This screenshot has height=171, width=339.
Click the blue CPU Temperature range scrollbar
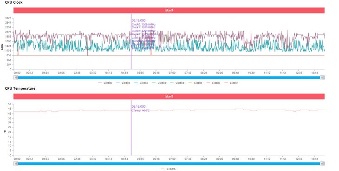coord(169,164)
